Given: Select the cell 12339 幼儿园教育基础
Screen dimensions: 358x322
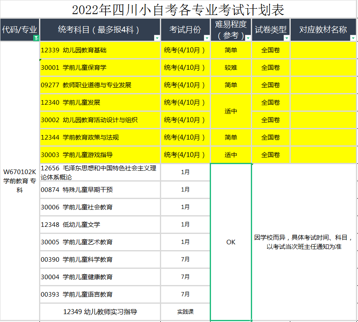Looking at the screenshot, I should click(100, 50).
